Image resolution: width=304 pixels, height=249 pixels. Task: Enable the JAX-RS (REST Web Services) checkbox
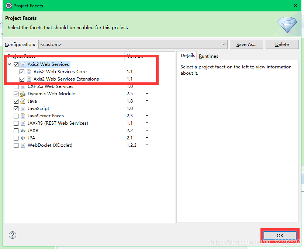pos(16,123)
